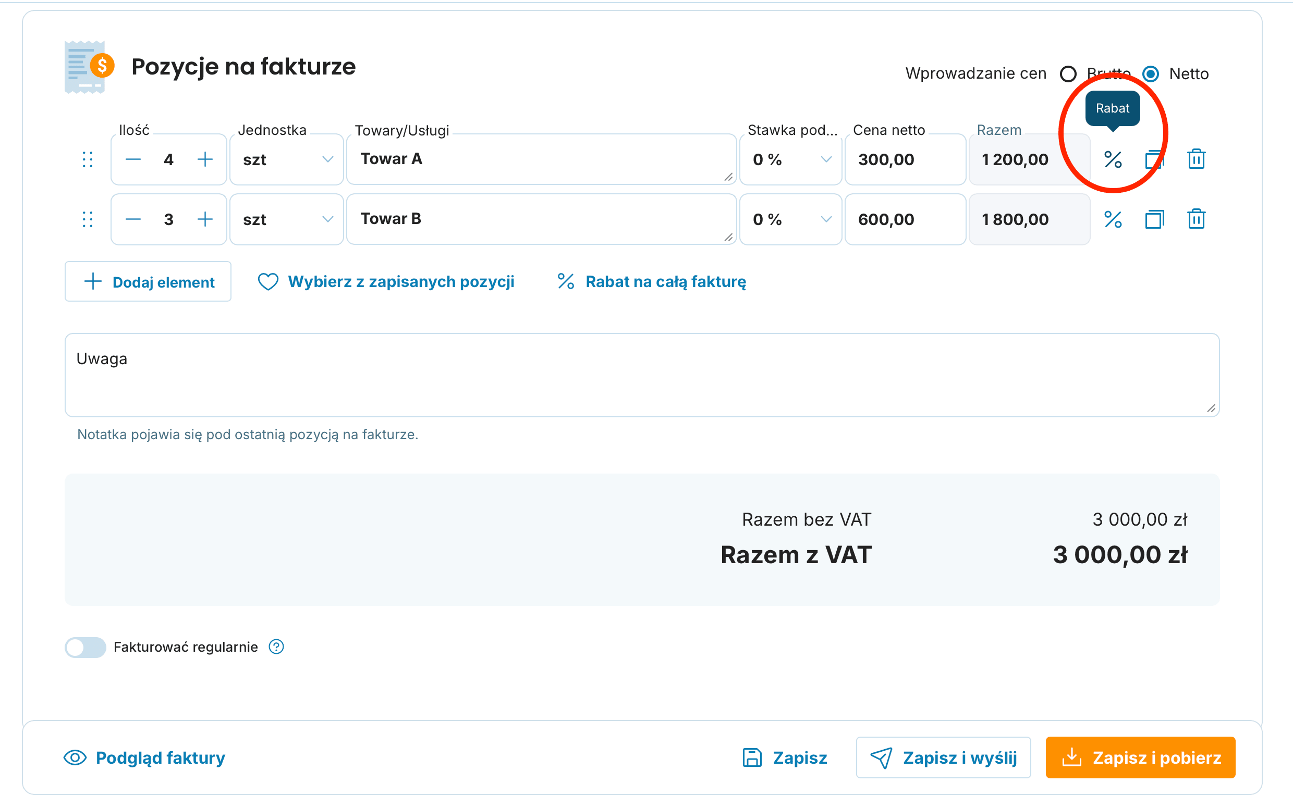
Task: Open unit dropdown 'szt' for Towar B
Action: click(287, 219)
